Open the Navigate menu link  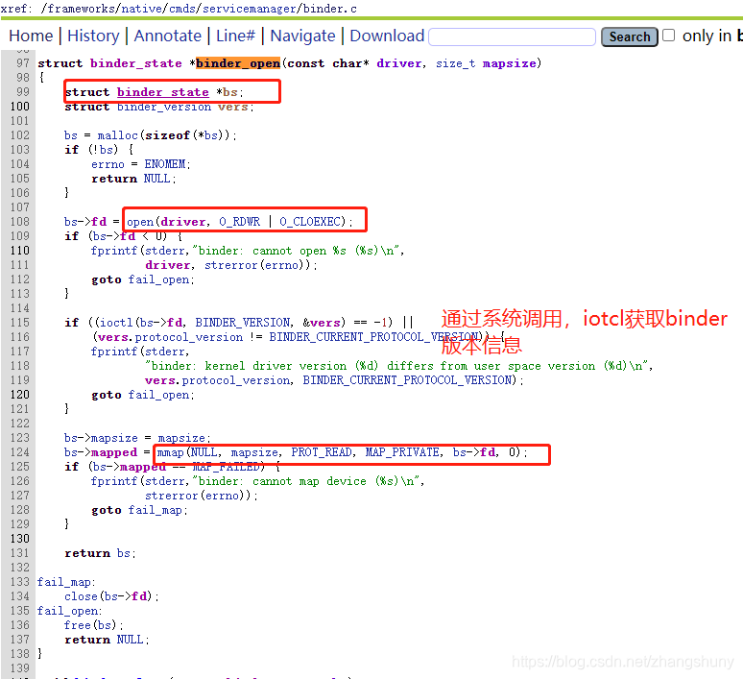tap(302, 36)
